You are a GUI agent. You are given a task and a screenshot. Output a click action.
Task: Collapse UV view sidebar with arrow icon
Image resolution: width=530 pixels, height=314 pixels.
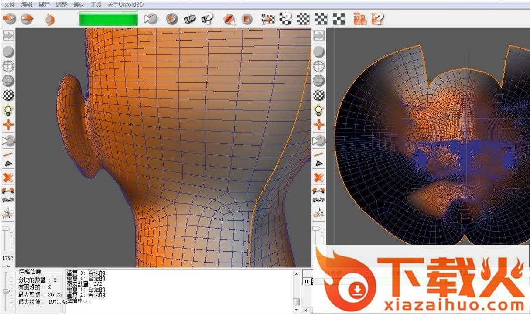tap(319, 36)
